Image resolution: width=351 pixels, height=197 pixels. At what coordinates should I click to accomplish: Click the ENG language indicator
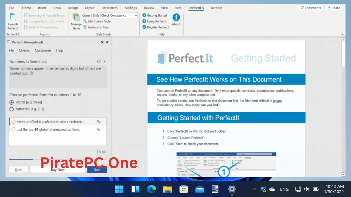[284, 189]
